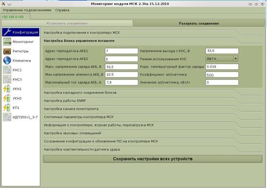The width and height of the screenshot is (268, 188).
Task: Click the Макс. напряжение заряда АКБ field
Action: (122, 67)
